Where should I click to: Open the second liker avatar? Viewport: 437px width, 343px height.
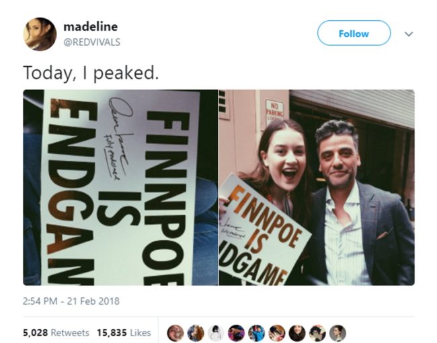[196, 333]
